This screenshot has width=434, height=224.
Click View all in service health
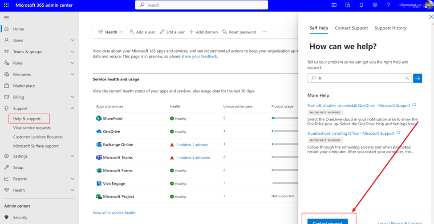(114, 213)
